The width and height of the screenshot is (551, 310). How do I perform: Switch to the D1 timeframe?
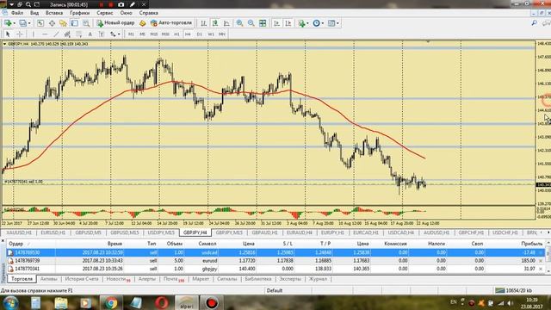click(199, 34)
